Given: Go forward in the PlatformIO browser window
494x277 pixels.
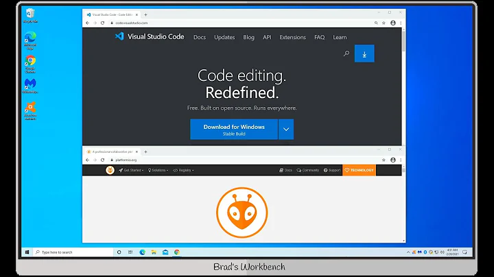Looking at the screenshot, I should point(95,160).
